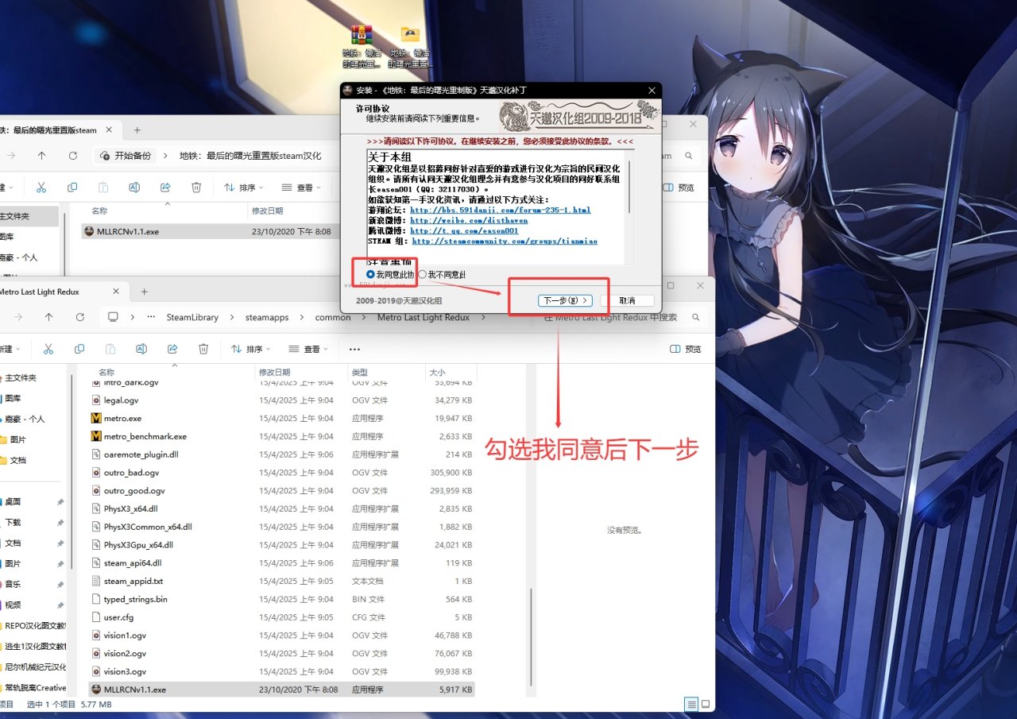Viewport: 1017px width, 719px height.
Task: Toggle 预览 pane in Metro Last Light Redux window
Action: tap(686, 349)
